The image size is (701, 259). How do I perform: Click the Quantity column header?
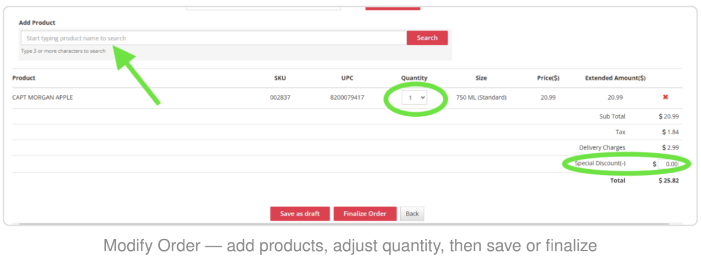tap(414, 78)
